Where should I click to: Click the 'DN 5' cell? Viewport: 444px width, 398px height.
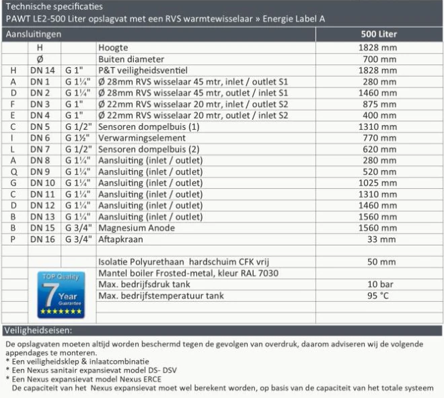(40, 127)
